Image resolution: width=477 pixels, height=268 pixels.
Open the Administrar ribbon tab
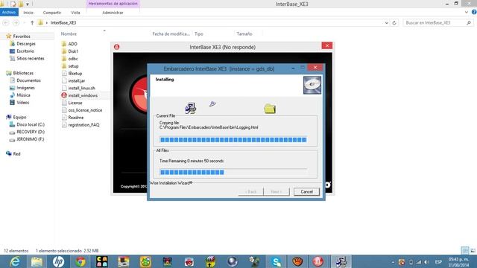[113, 13]
